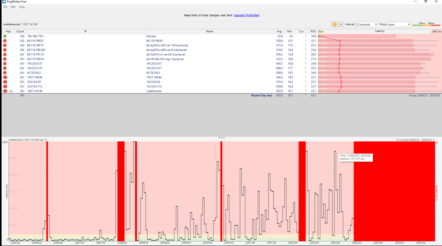Click the IP column header
Image resolution: width=442 pixels, height=246 pixels.
(x=85, y=31)
